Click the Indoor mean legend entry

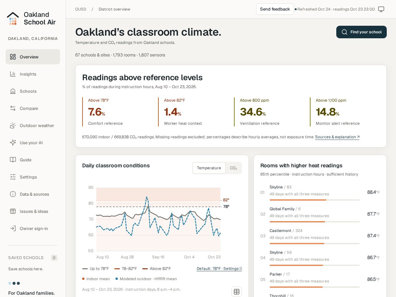96,279
